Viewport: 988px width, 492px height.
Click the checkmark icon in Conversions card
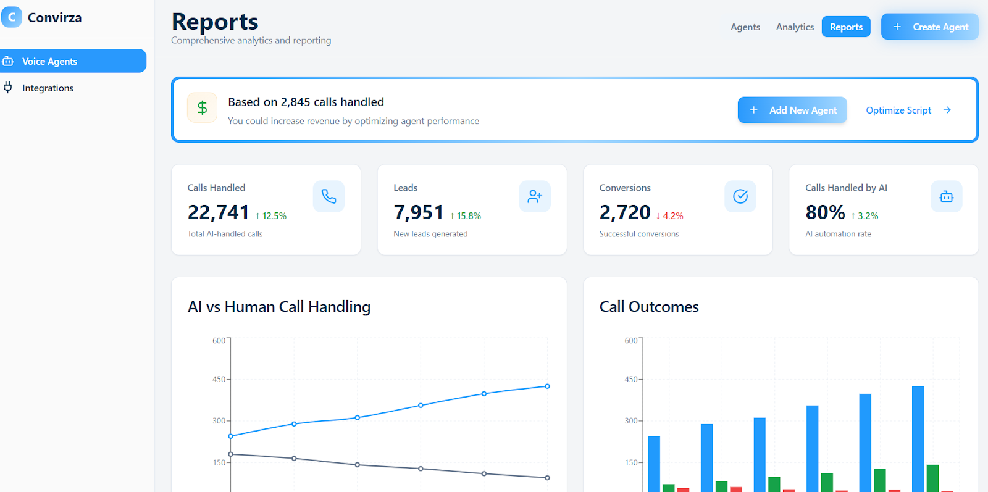740,196
